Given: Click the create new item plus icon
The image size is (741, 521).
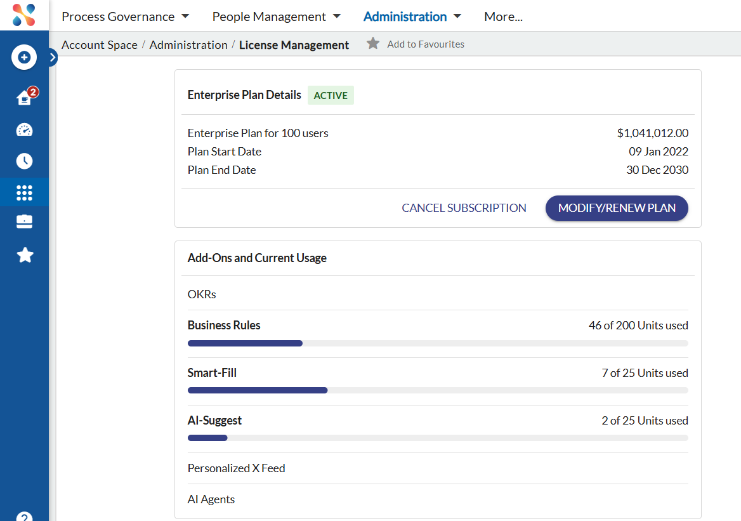Looking at the screenshot, I should [24, 57].
